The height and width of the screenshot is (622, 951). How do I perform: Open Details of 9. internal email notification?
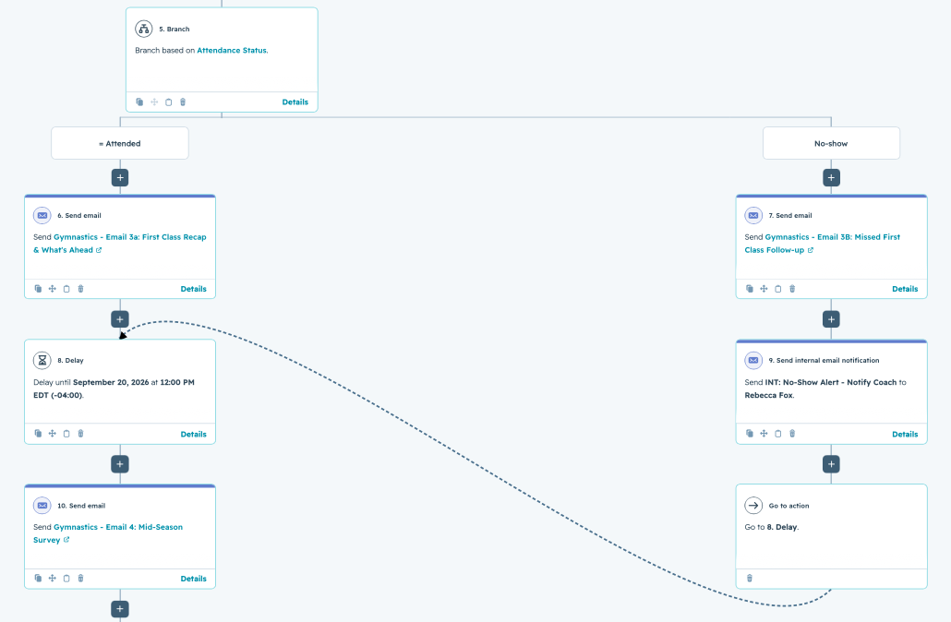(905, 434)
